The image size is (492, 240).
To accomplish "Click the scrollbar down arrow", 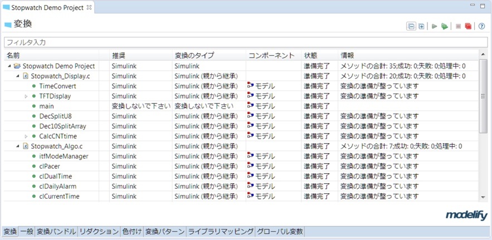I will 483,197.
